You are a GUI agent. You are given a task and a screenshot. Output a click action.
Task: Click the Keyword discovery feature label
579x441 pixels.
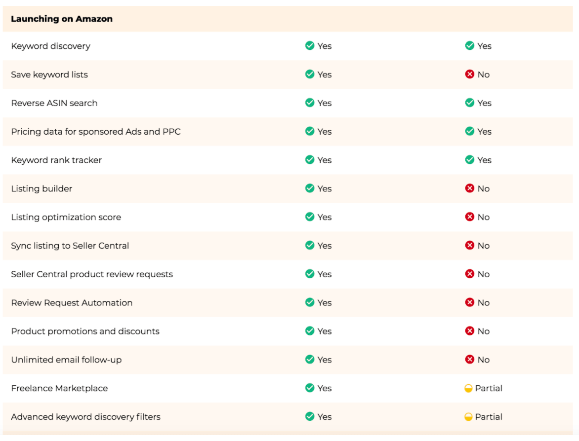[x=50, y=46]
